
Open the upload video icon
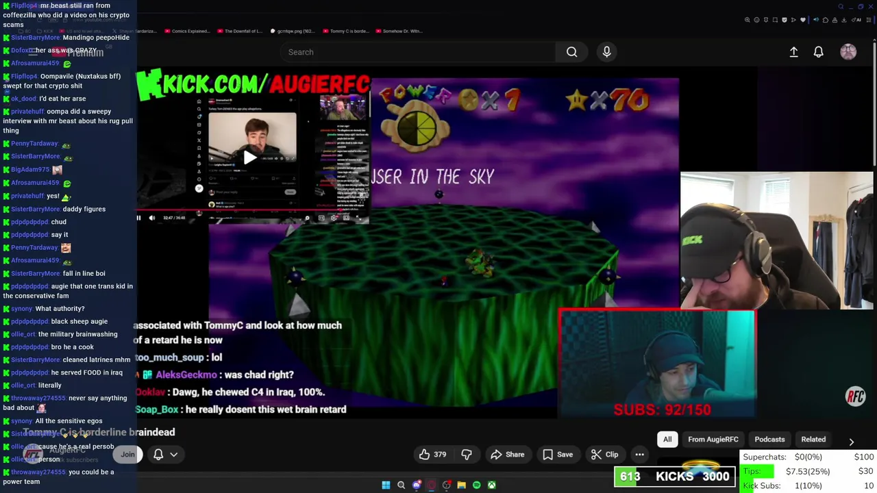coord(793,52)
